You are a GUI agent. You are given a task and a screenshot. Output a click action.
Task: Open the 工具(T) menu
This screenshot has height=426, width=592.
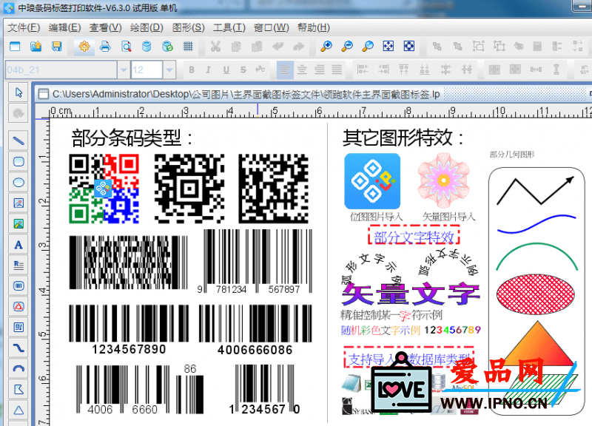pos(229,27)
